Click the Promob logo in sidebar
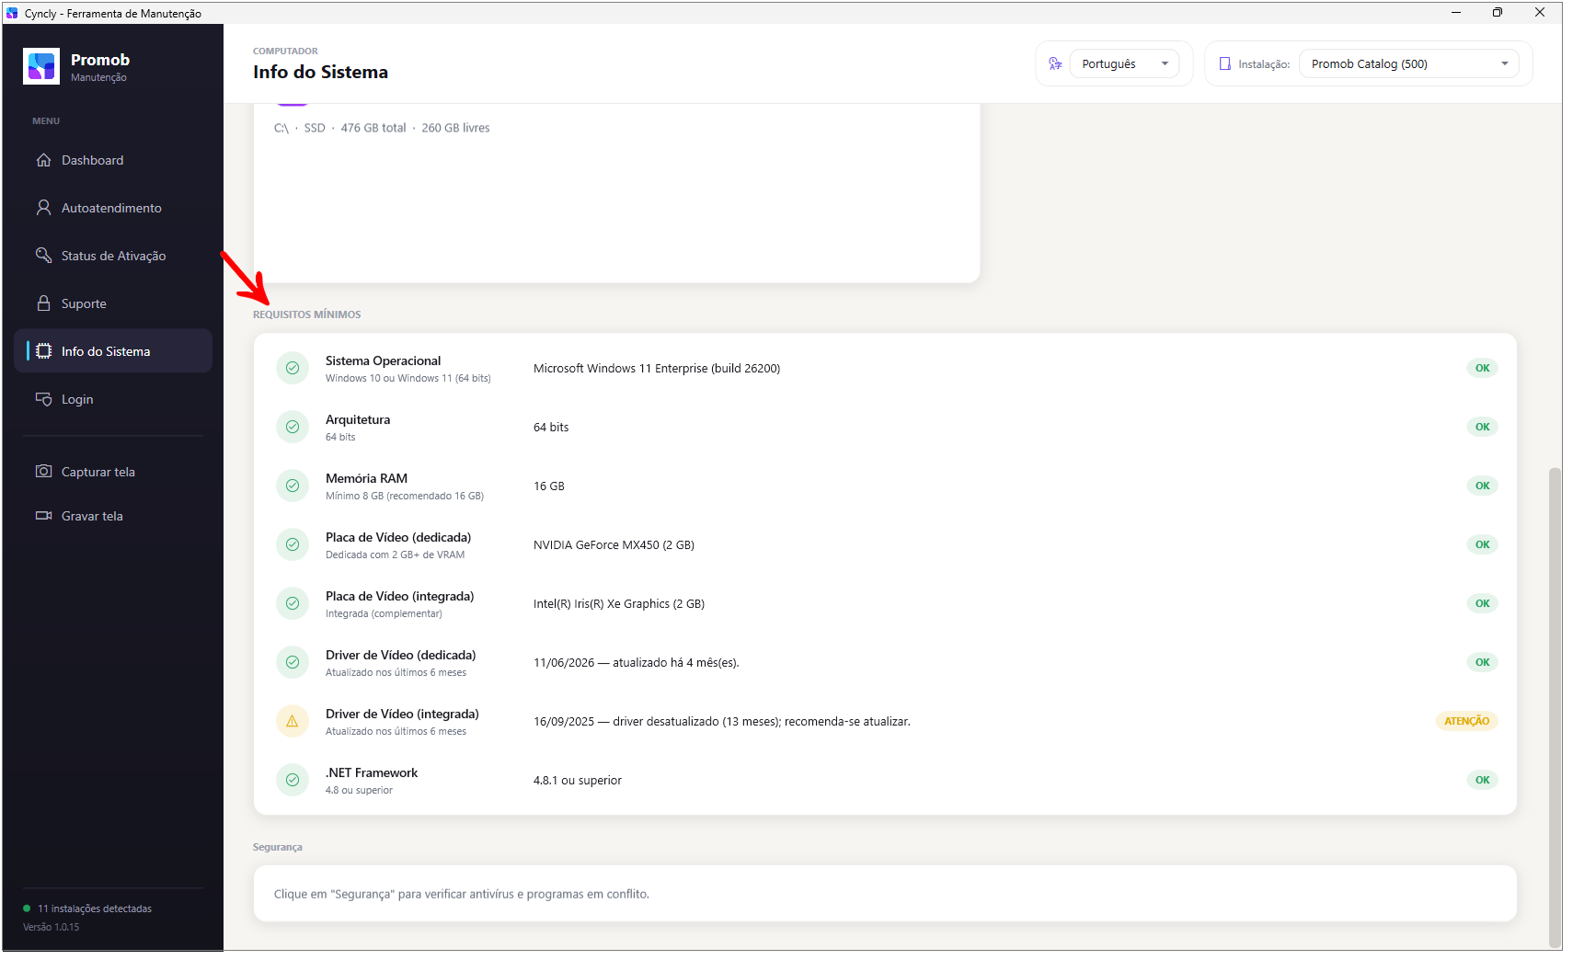The height and width of the screenshot is (960, 1573). pos(41,66)
